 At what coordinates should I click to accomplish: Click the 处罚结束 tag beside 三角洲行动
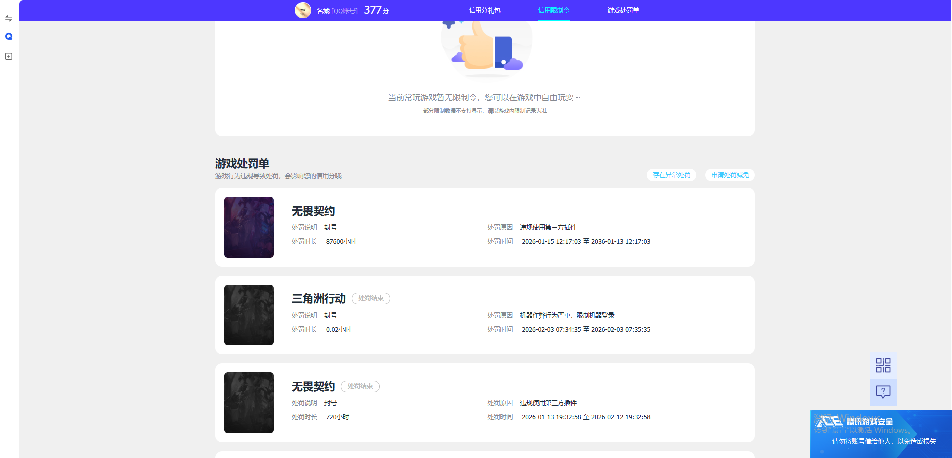(x=371, y=298)
